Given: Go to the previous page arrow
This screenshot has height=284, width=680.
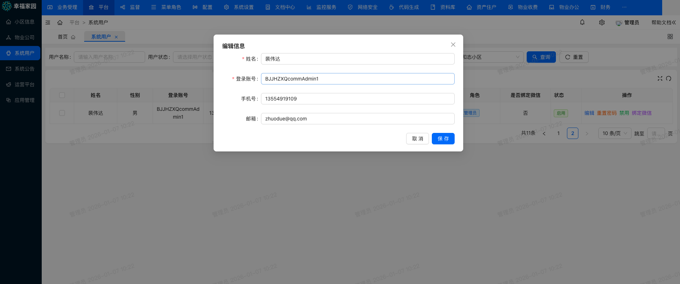Looking at the screenshot, I should tap(544, 134).
